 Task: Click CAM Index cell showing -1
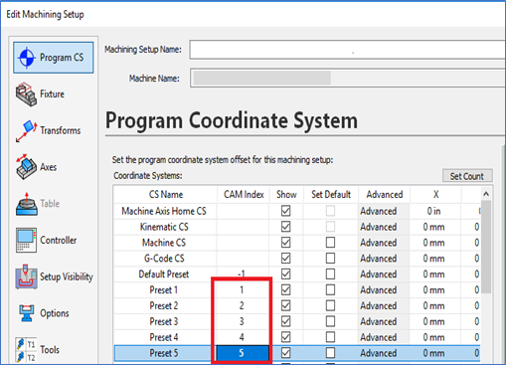click(242, 274)
